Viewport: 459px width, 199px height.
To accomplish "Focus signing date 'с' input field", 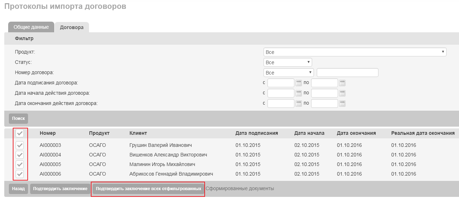I will pos(281,83).
